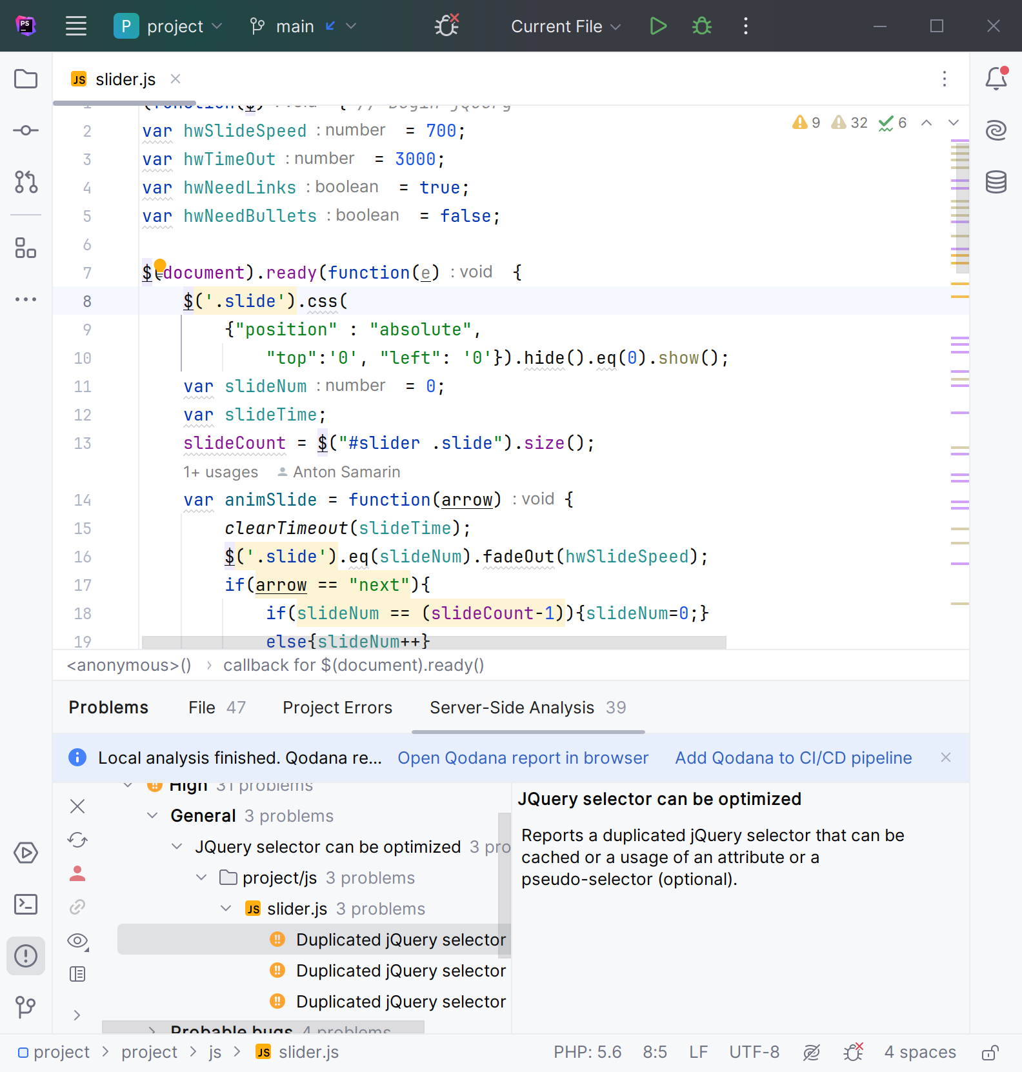Start debugging with the green bug icon

[702, 26]
